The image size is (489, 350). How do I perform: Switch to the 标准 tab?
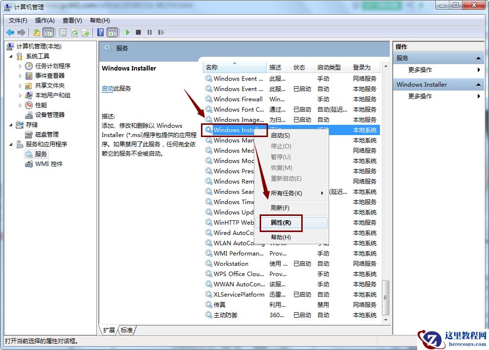126,330
